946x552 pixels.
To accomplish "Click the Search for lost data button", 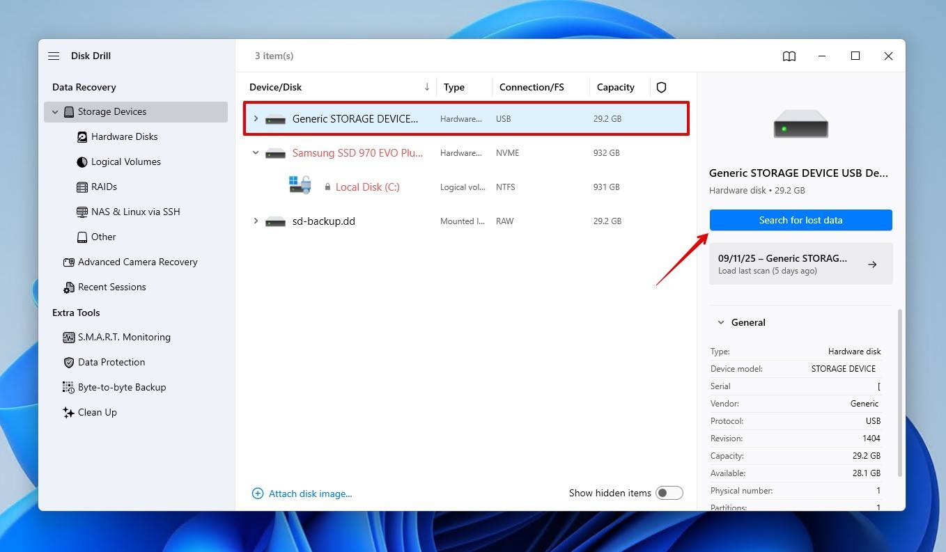I will click(x=800, y=219).
